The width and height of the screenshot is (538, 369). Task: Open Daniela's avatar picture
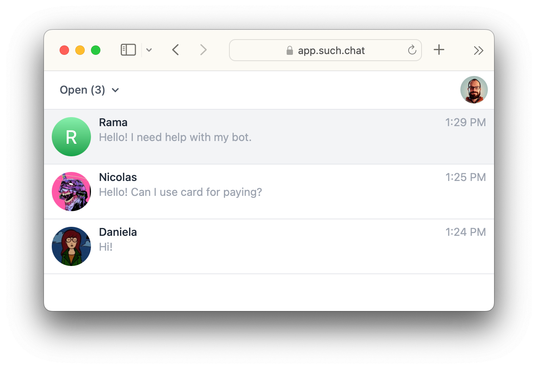click(x=71, y=246)
